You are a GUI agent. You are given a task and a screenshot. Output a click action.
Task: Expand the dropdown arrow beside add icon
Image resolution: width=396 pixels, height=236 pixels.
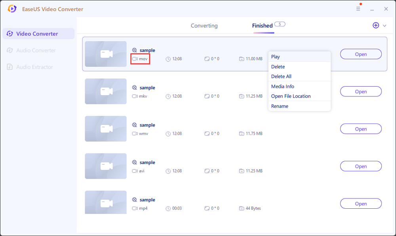coord(385,26)
